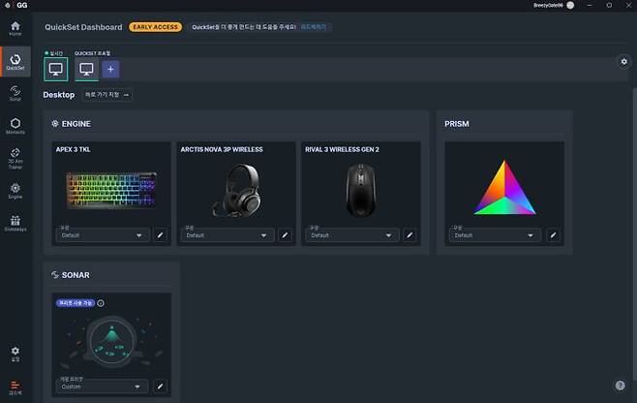Edit the Prism config with pencil
This screenshot has height=403, width=637.
coord(553,235)
